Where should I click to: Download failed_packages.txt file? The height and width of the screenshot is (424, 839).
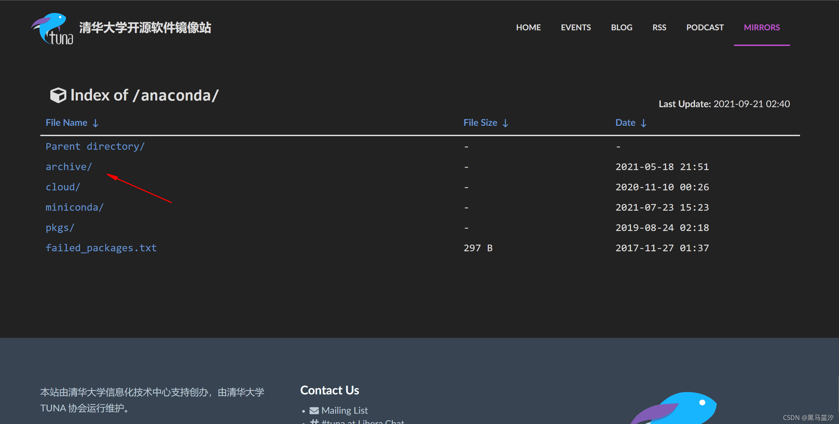[101, 248]
